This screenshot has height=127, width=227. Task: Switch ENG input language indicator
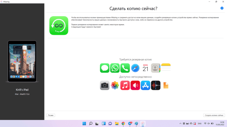click(200, 124)
